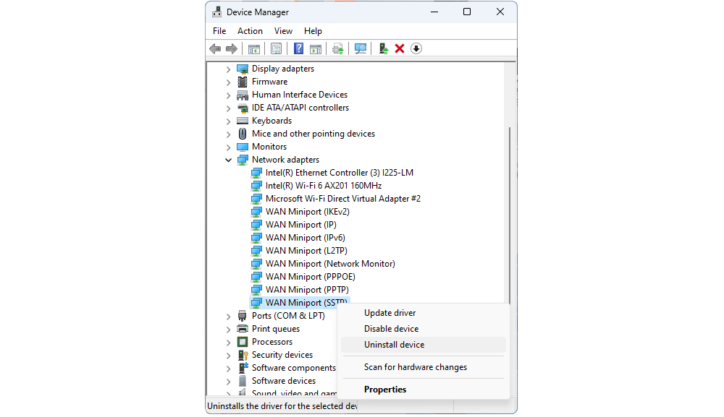This screenshot has height=417, width=724.
Task: Click the Security devices key icon
Action: [243, 355]
